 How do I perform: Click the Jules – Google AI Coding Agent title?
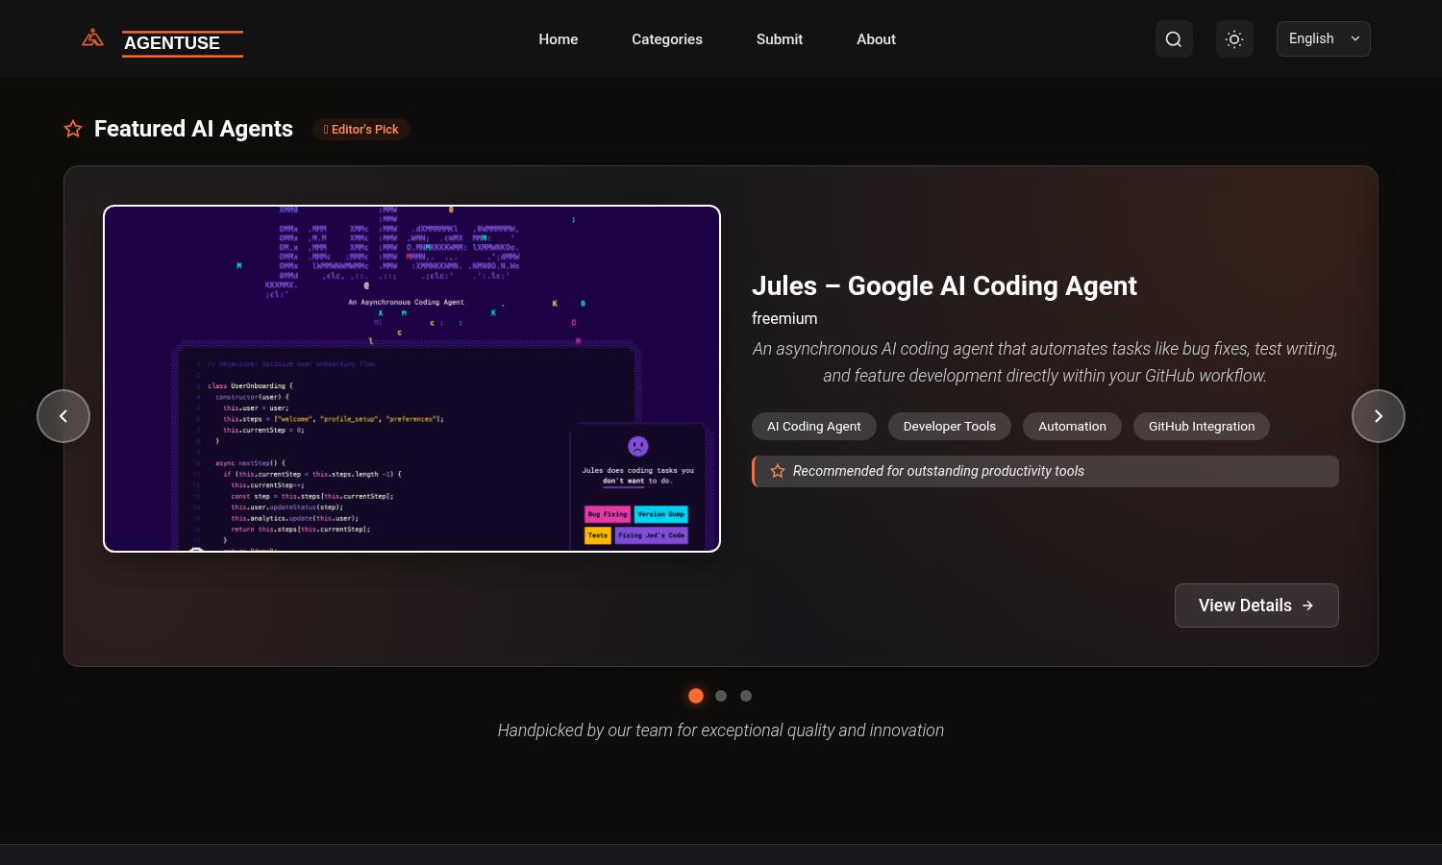(944, 285)
